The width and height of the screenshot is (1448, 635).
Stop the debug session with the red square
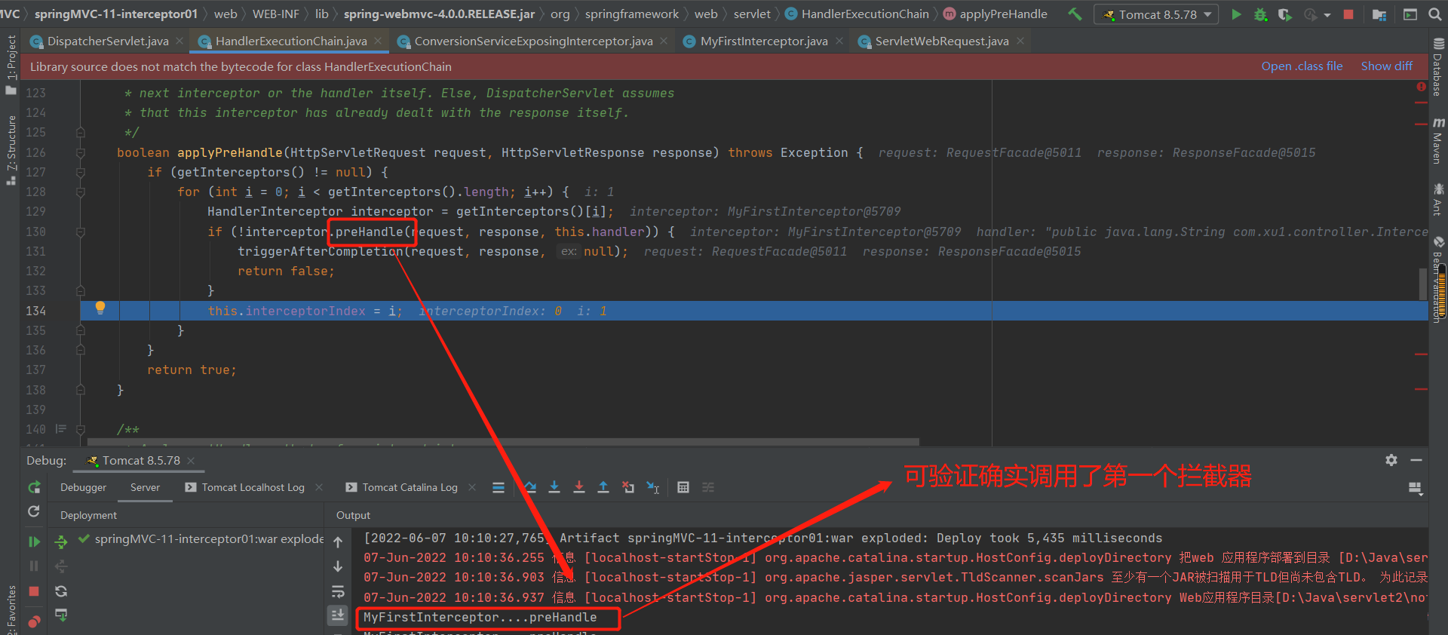[34, 591]
